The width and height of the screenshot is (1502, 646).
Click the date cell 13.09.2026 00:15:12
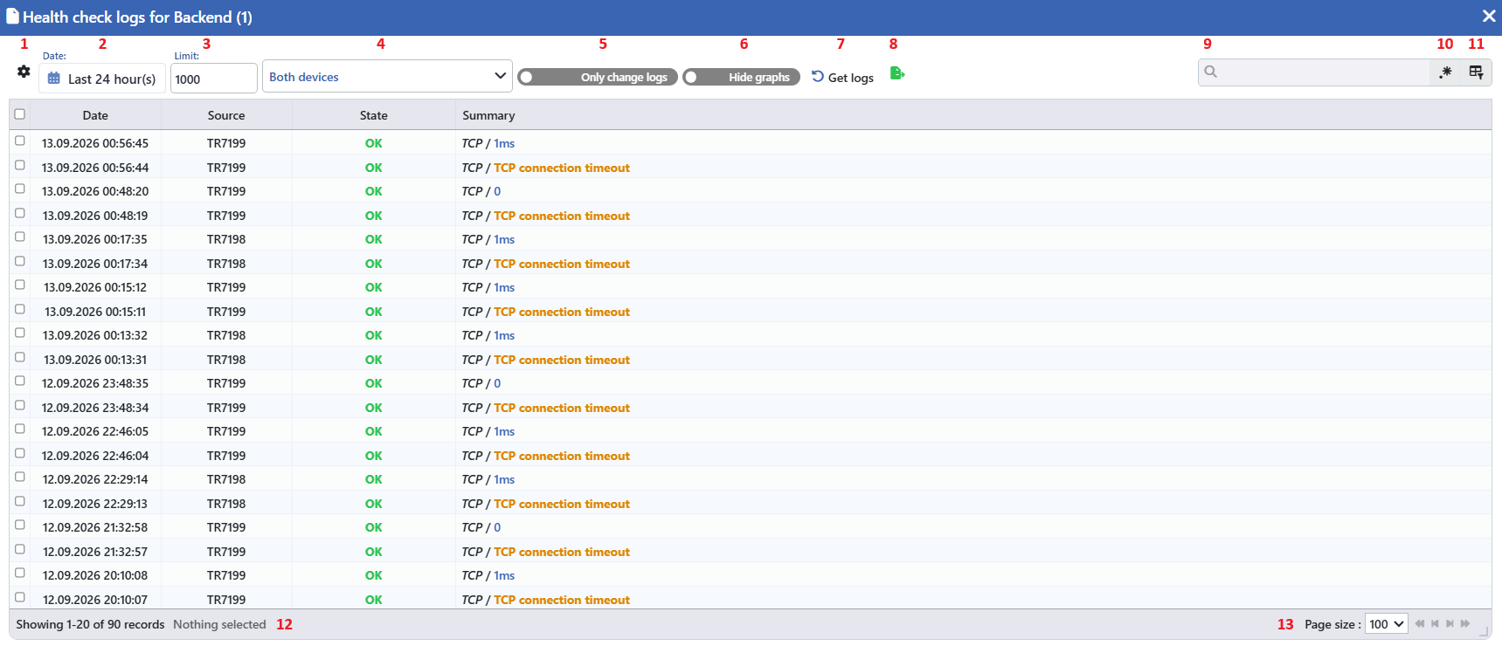(95, 287)
